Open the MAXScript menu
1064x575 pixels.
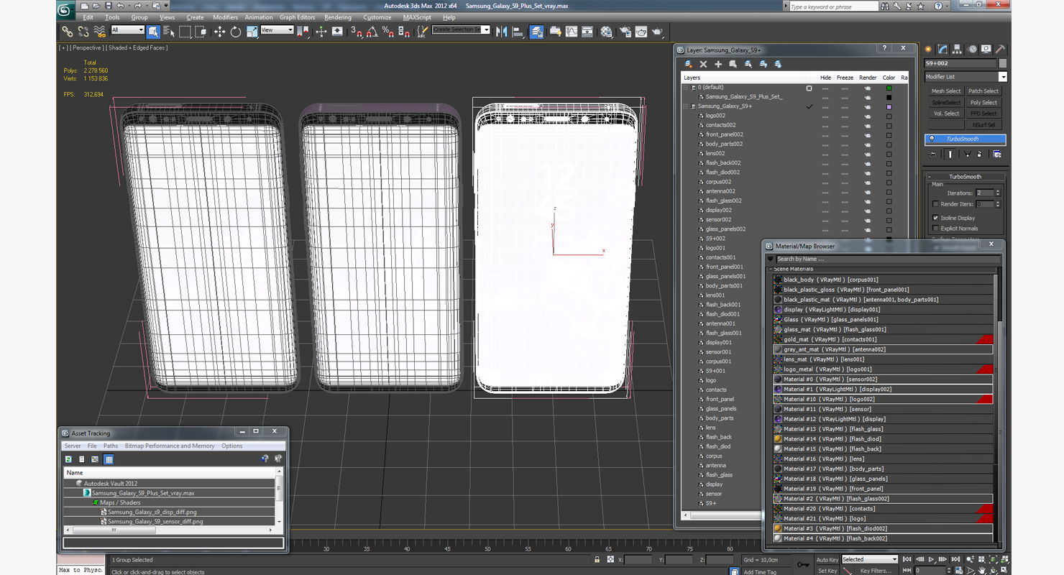point(417,17)
